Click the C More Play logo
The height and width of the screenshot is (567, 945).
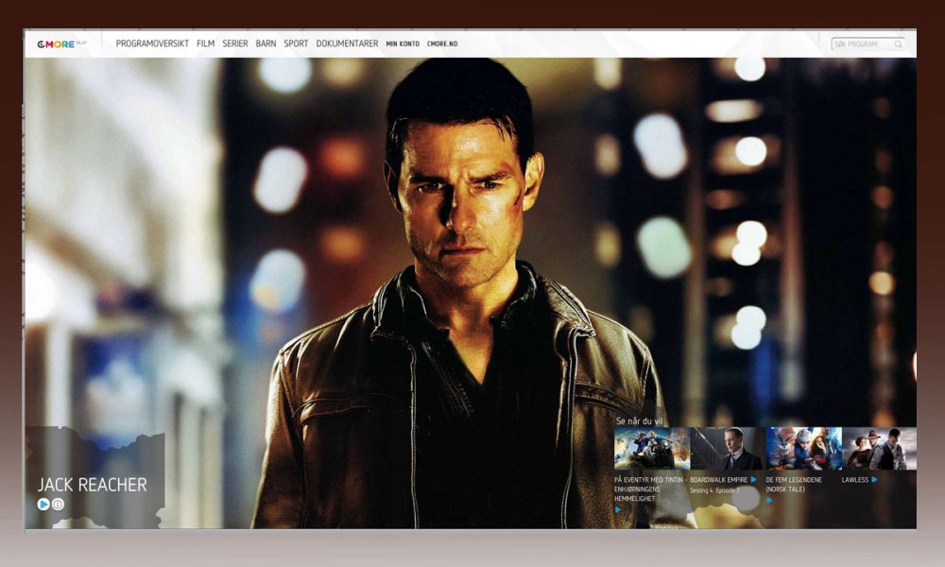(62, 44)
